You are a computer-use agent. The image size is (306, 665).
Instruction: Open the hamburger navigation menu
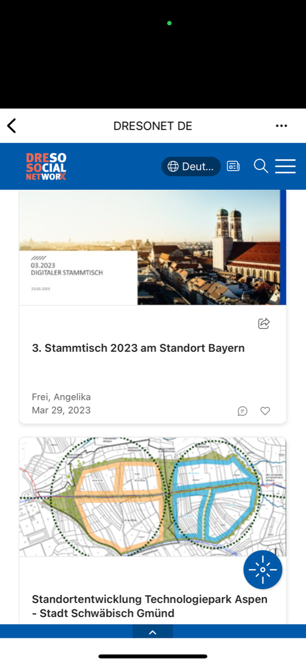point(285,166)
